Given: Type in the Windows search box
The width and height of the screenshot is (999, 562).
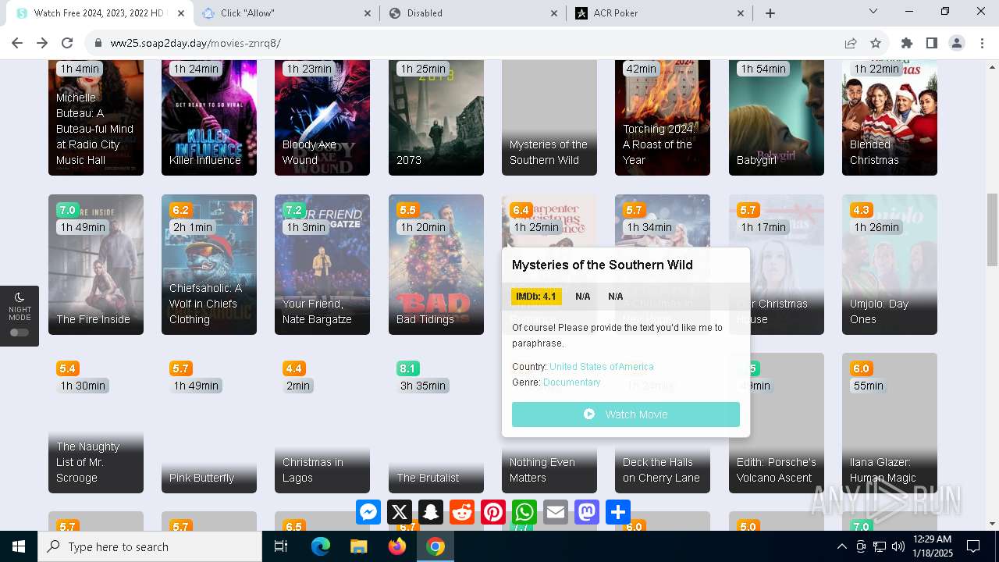Looking at the screenshot, I should click(150, 546).
